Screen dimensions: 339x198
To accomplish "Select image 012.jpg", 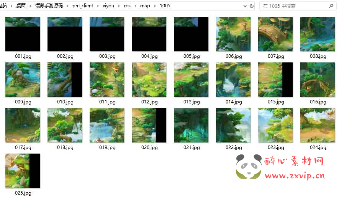I will coord(149,80).
